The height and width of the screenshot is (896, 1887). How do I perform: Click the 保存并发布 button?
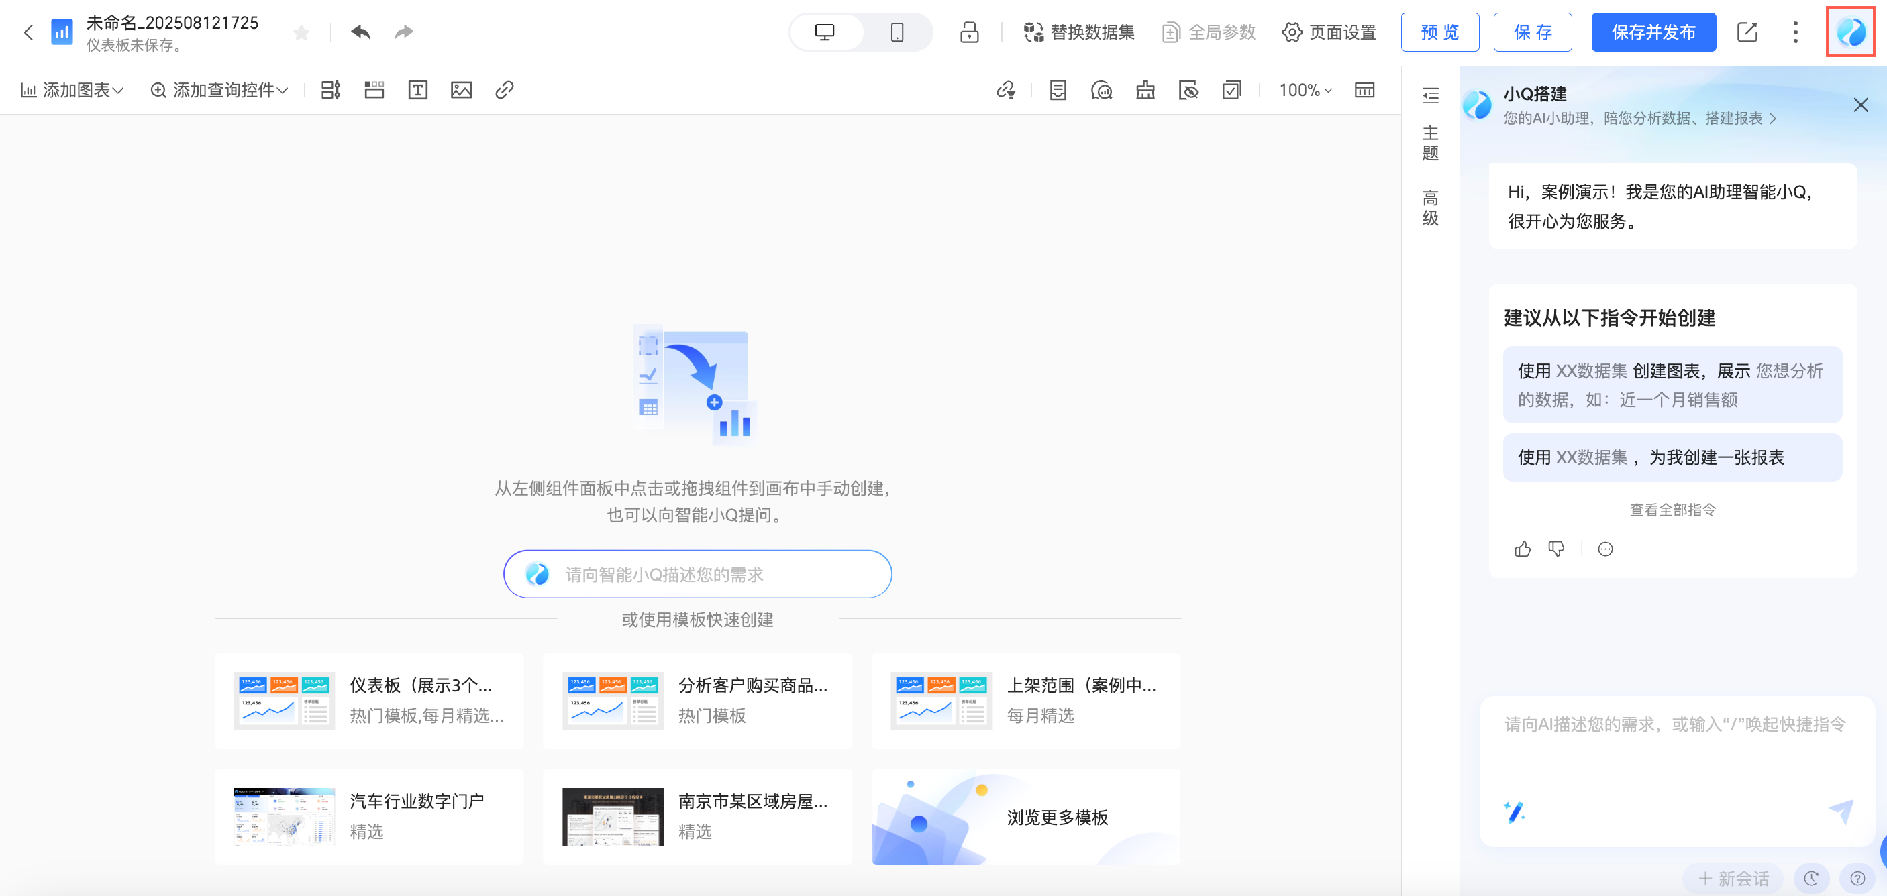[x=1653, y=32]
